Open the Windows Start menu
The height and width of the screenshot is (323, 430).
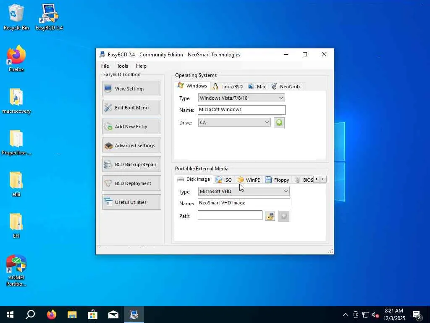click(10, 315)
